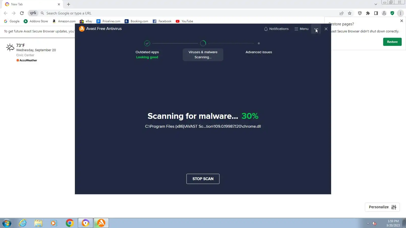Click the Avast Free Antivirus logo
The height and width of the screenshot is (228, 406).
pos(82,29)
